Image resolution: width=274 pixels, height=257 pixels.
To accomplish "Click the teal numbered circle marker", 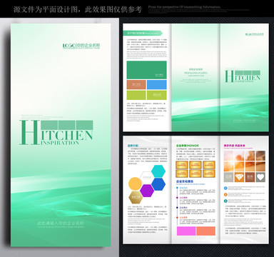I will pos(225,201).
